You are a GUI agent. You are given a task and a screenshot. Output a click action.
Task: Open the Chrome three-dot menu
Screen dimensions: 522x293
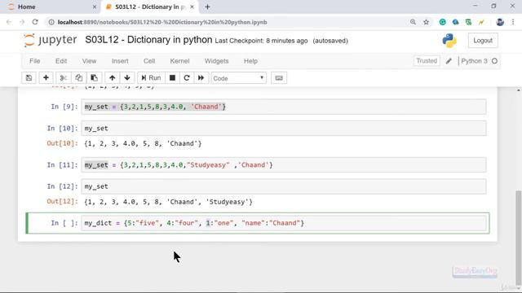pos(513,22)
